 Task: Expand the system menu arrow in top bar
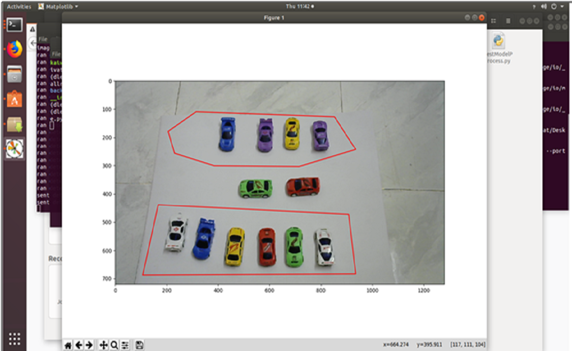(x=562, y=7)
